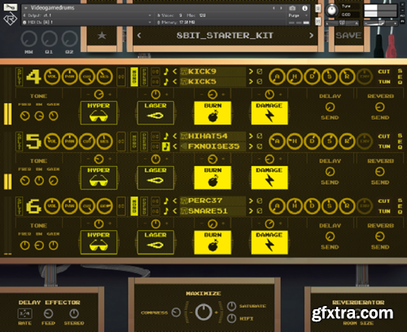This screenshot has width=407, height=332.
Task: Disable BURN bomb effect on channel 4
Action: pyautogui.click(x=212, y=113)
